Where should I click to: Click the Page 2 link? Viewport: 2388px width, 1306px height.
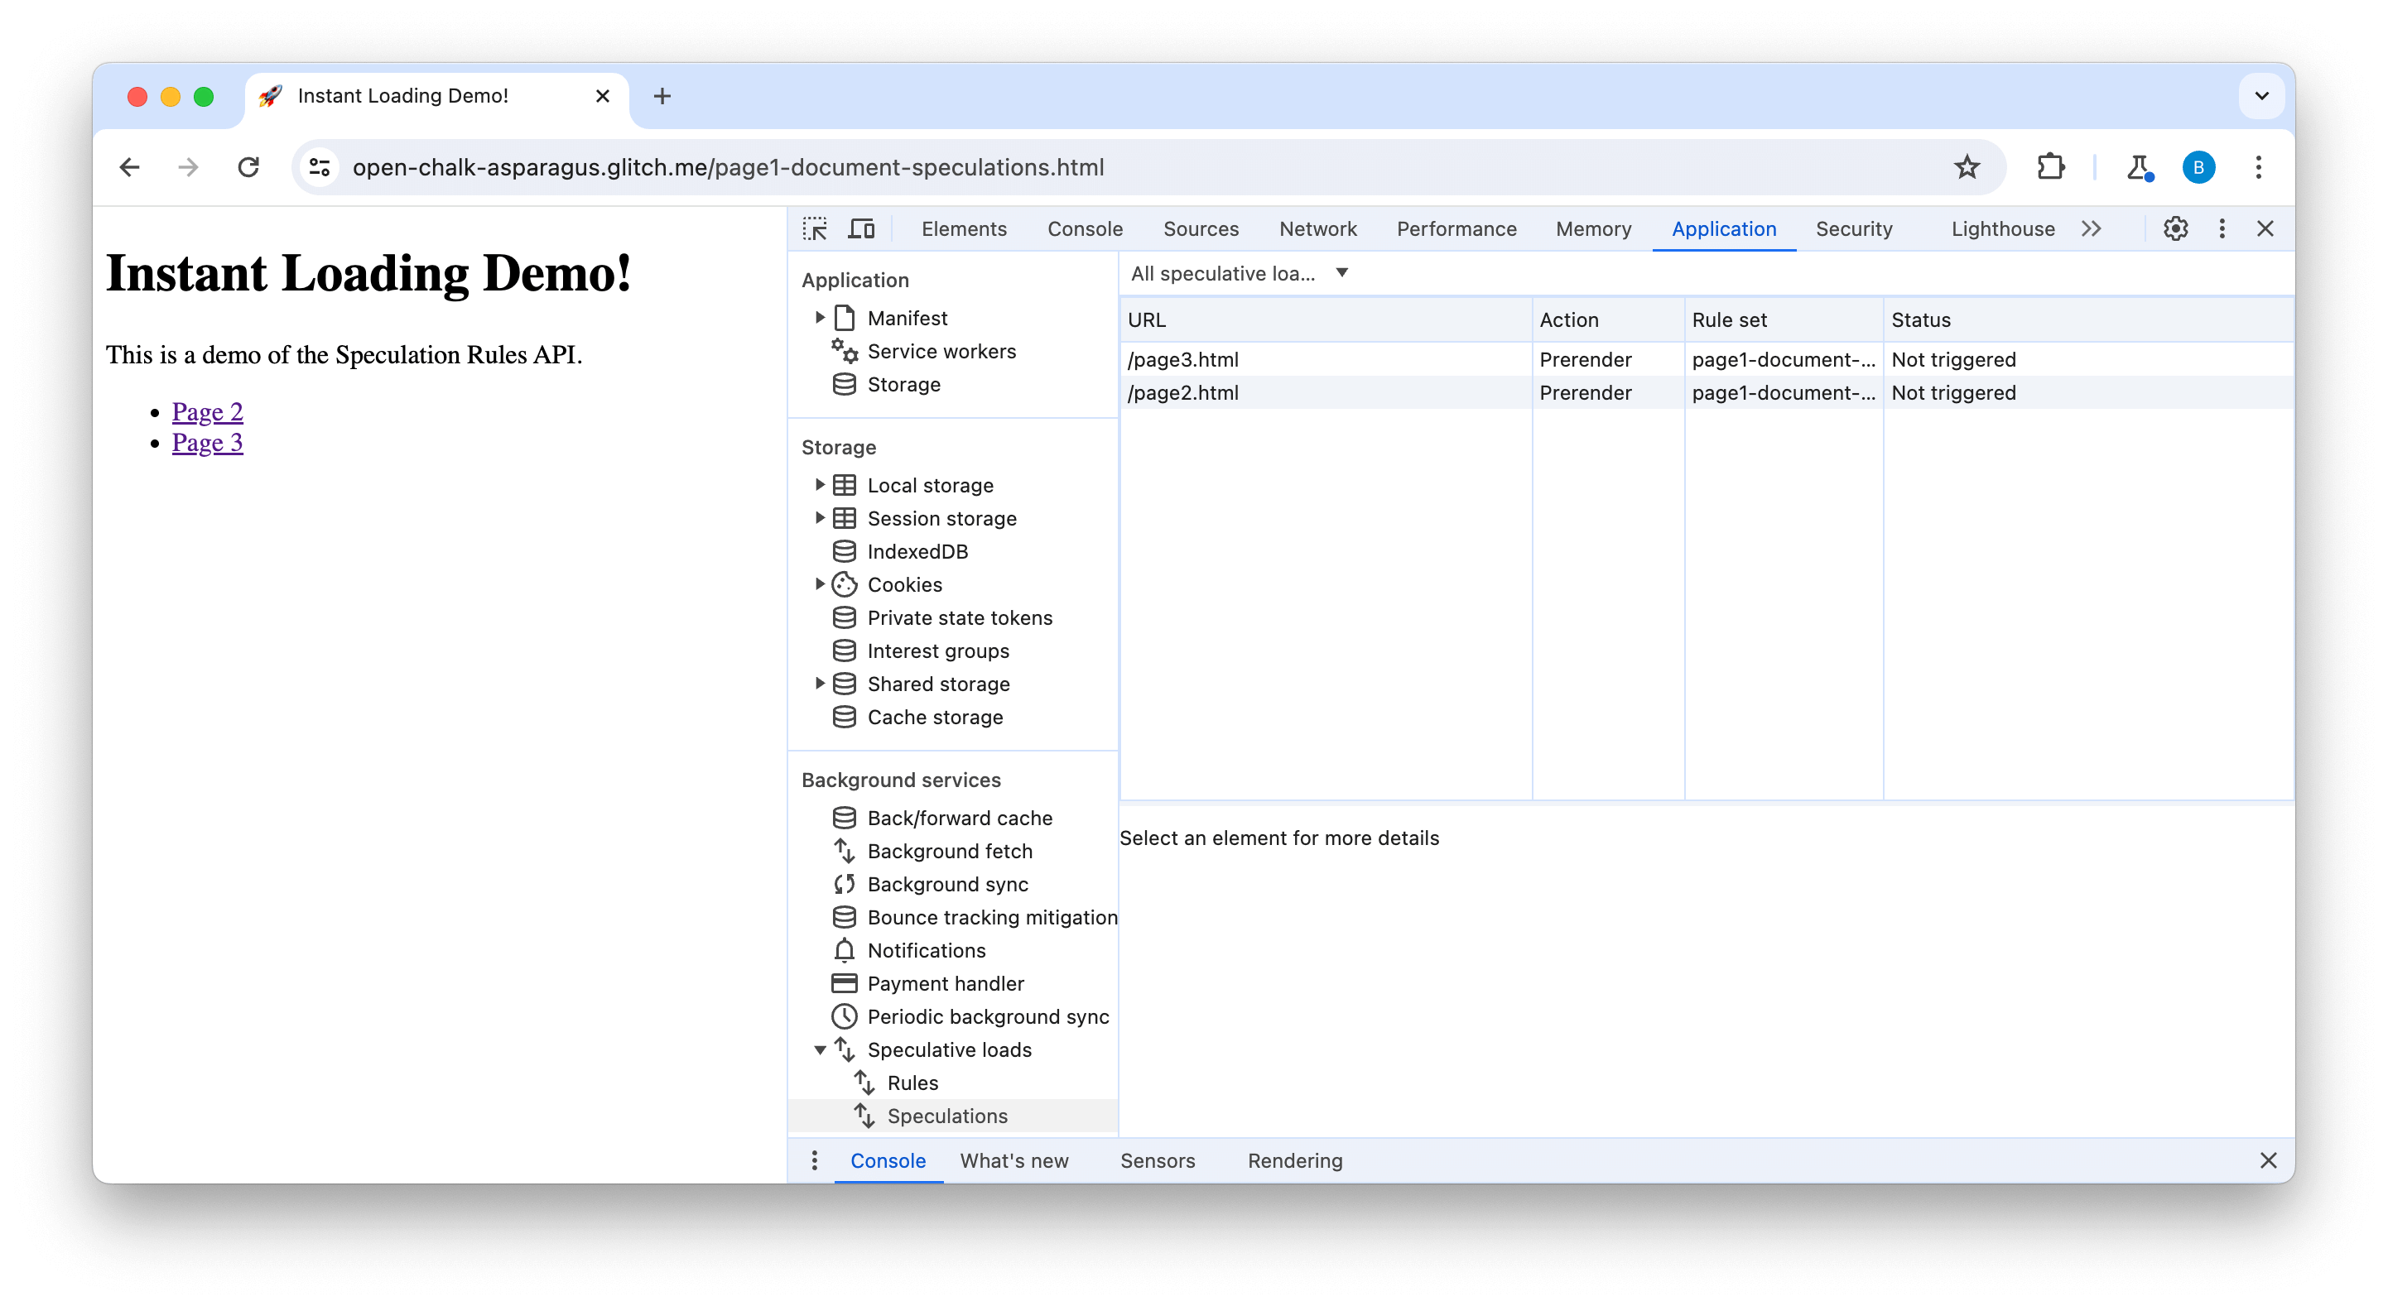[208, 411]
